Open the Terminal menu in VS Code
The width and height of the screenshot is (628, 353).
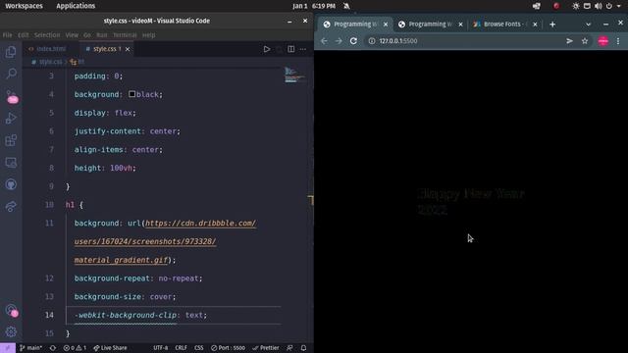tap(125, 35)
